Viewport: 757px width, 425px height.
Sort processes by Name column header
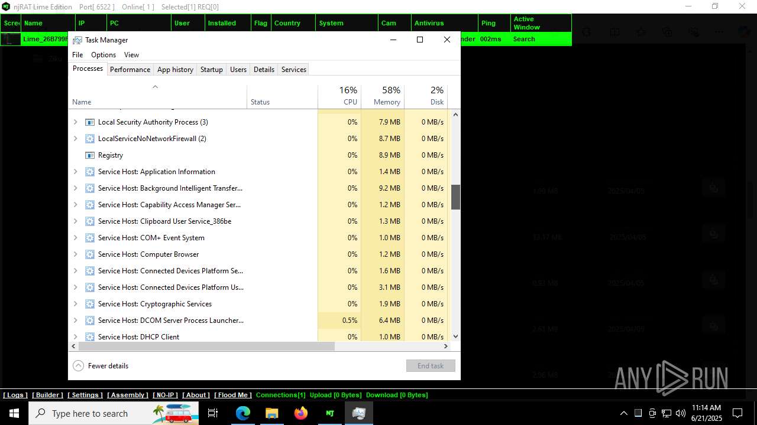click(x=157, y=96)
